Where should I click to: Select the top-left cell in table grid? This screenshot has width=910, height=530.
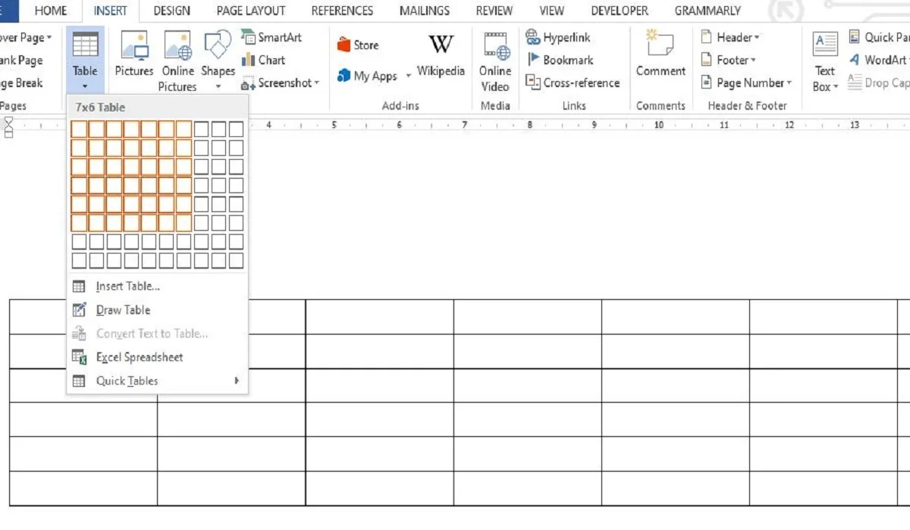[79, 129]
